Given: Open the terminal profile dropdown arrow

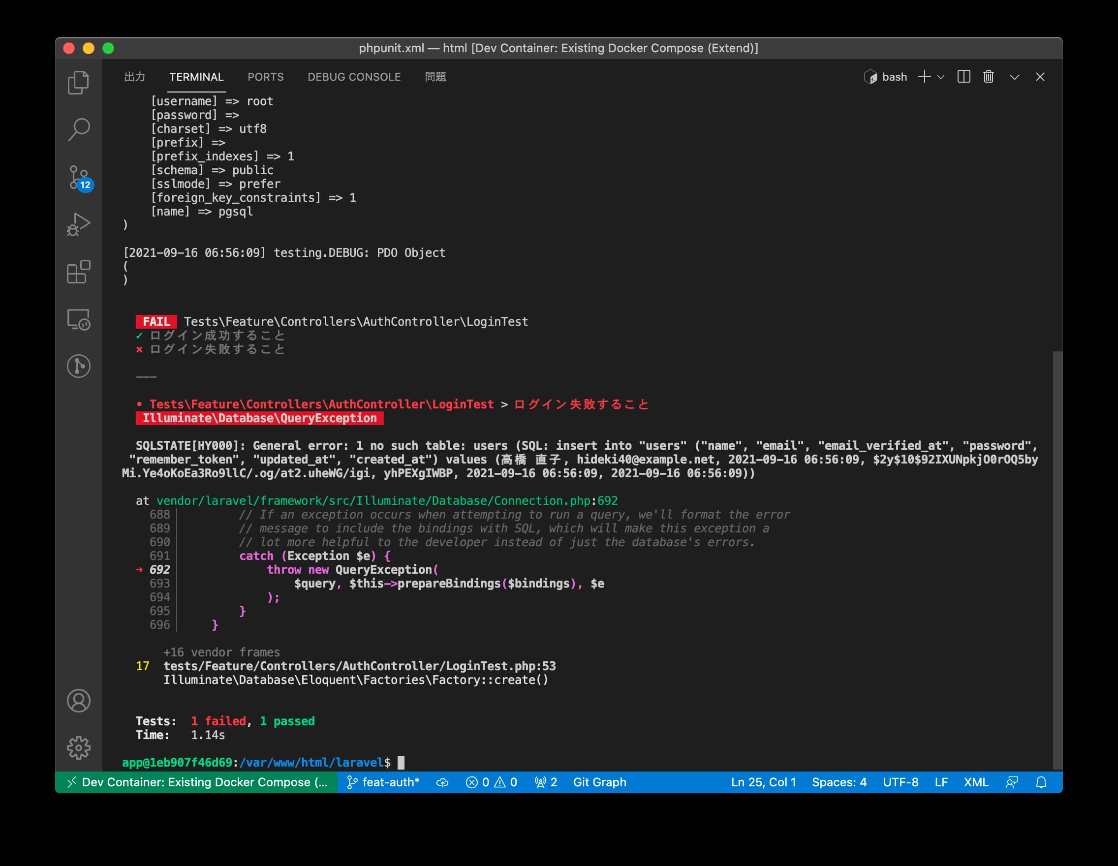Looking at the screenshot, I should tap(941, 77).
